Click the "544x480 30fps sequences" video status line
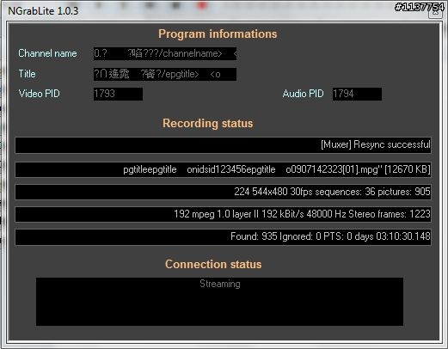Screen dimensions: 448x349 (223, 192)
